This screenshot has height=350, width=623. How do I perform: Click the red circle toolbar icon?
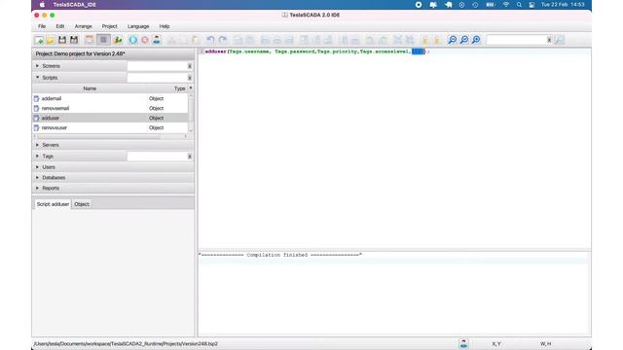point(145,40)
